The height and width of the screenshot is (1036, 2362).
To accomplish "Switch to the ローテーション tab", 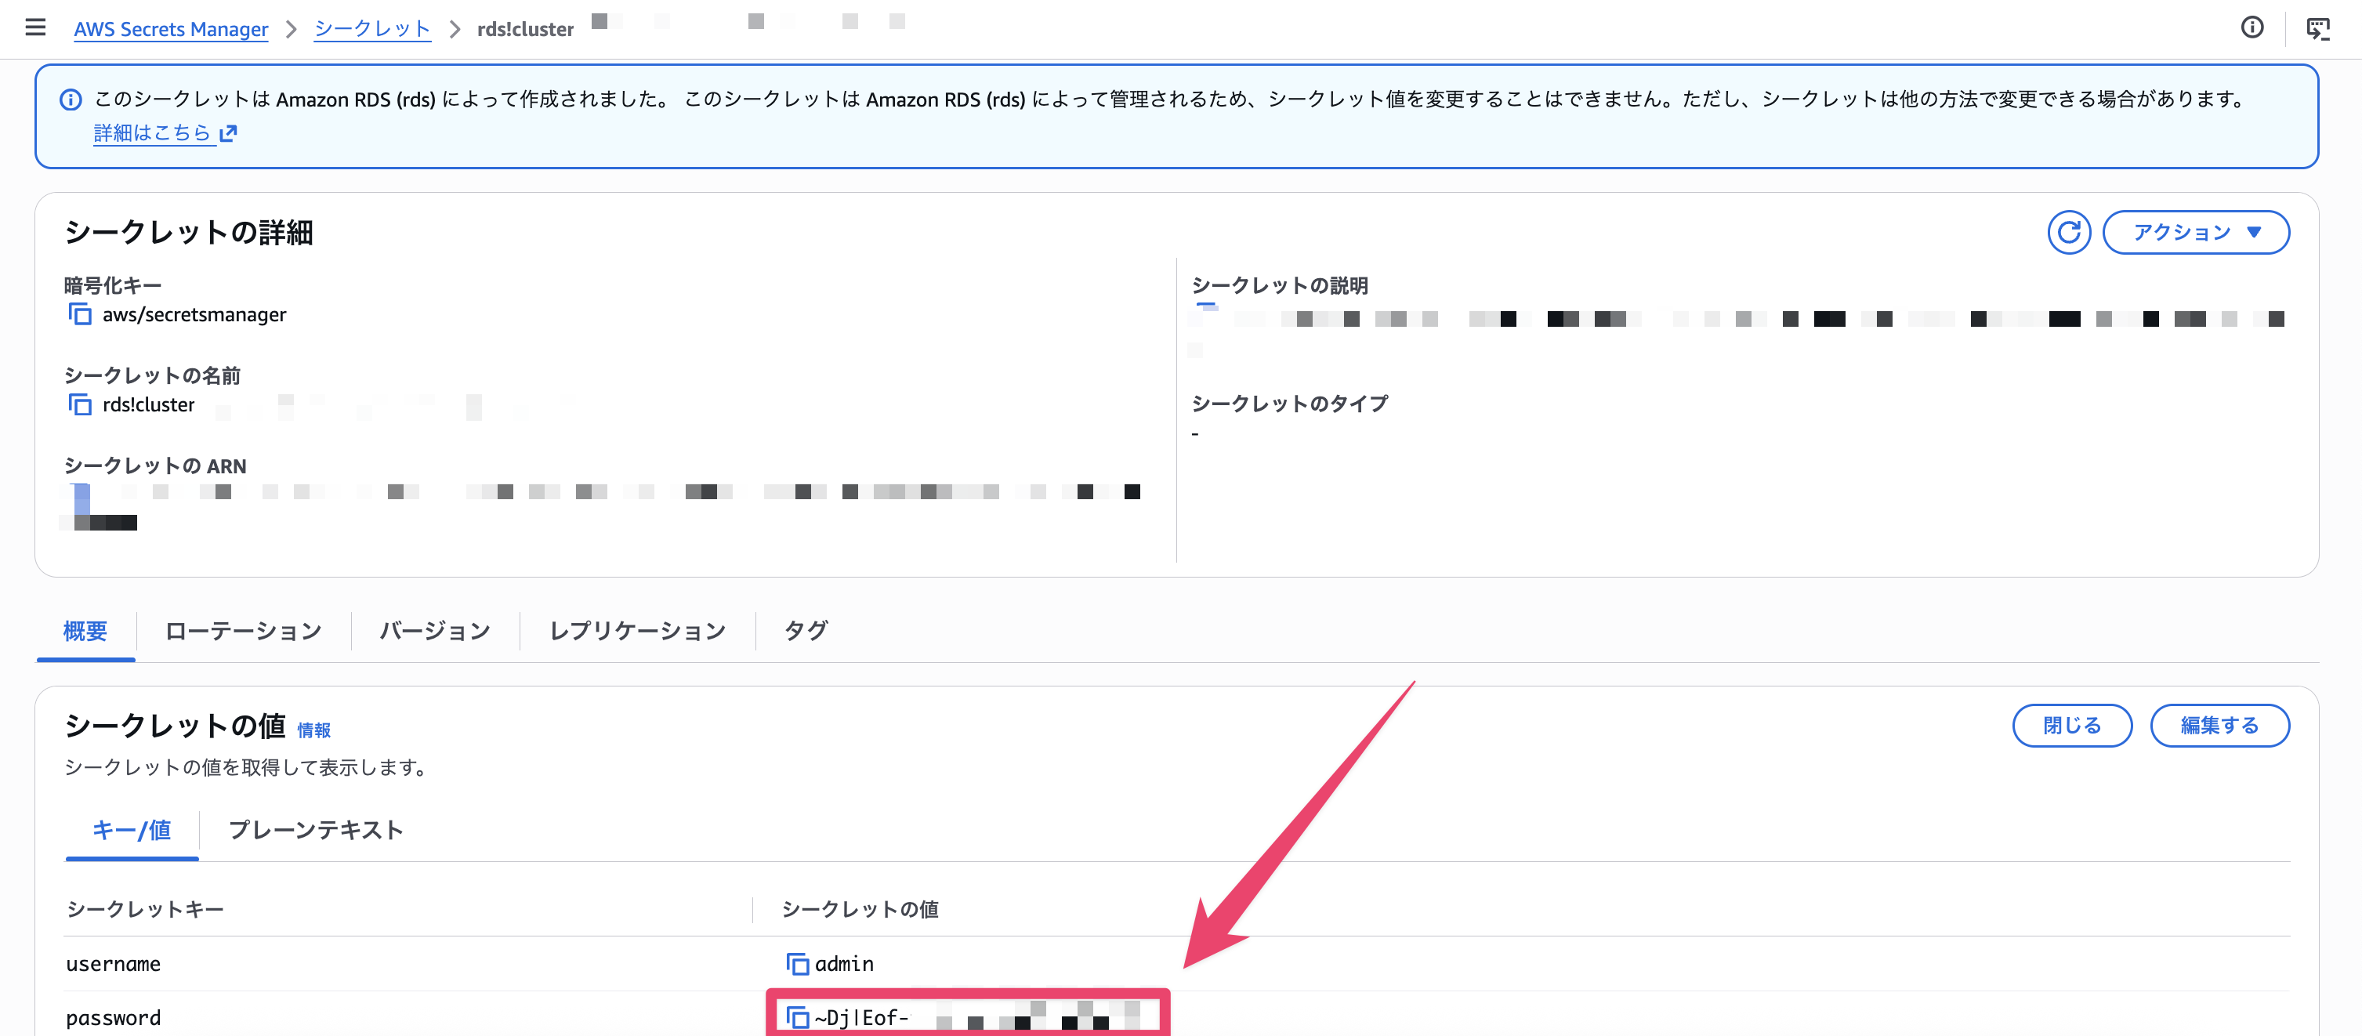I will click(x=243, y=631).
